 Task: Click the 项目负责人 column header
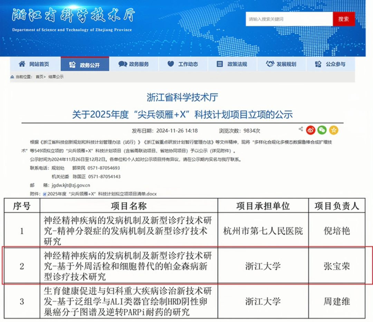click(x=337, y=206)
